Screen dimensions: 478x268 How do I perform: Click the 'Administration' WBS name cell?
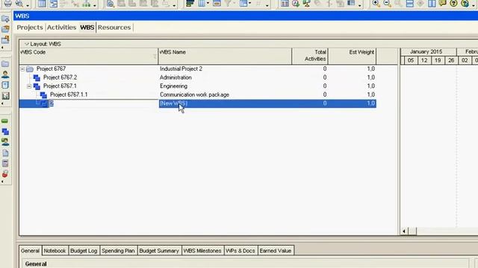coord(225,77)
